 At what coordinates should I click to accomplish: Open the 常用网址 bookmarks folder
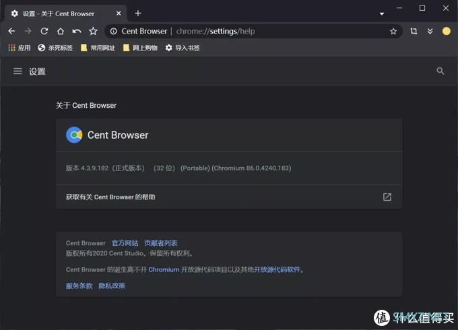tap(98, 48)
